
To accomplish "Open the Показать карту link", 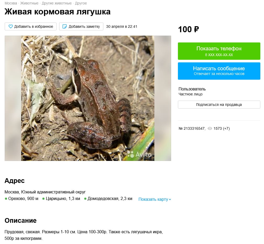I will point(153,199).
